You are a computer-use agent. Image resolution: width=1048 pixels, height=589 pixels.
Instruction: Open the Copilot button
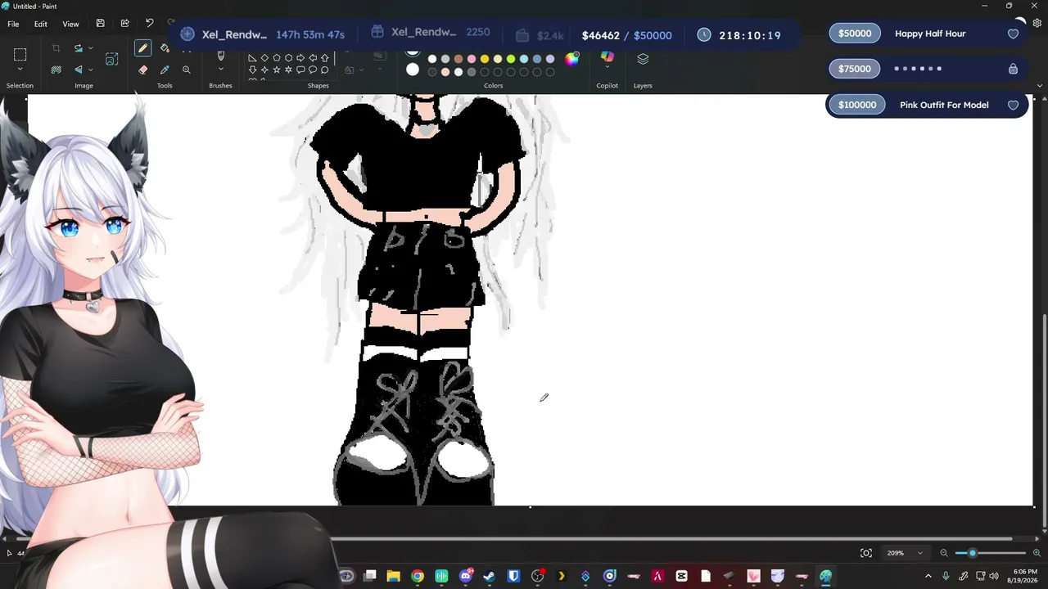607,56
